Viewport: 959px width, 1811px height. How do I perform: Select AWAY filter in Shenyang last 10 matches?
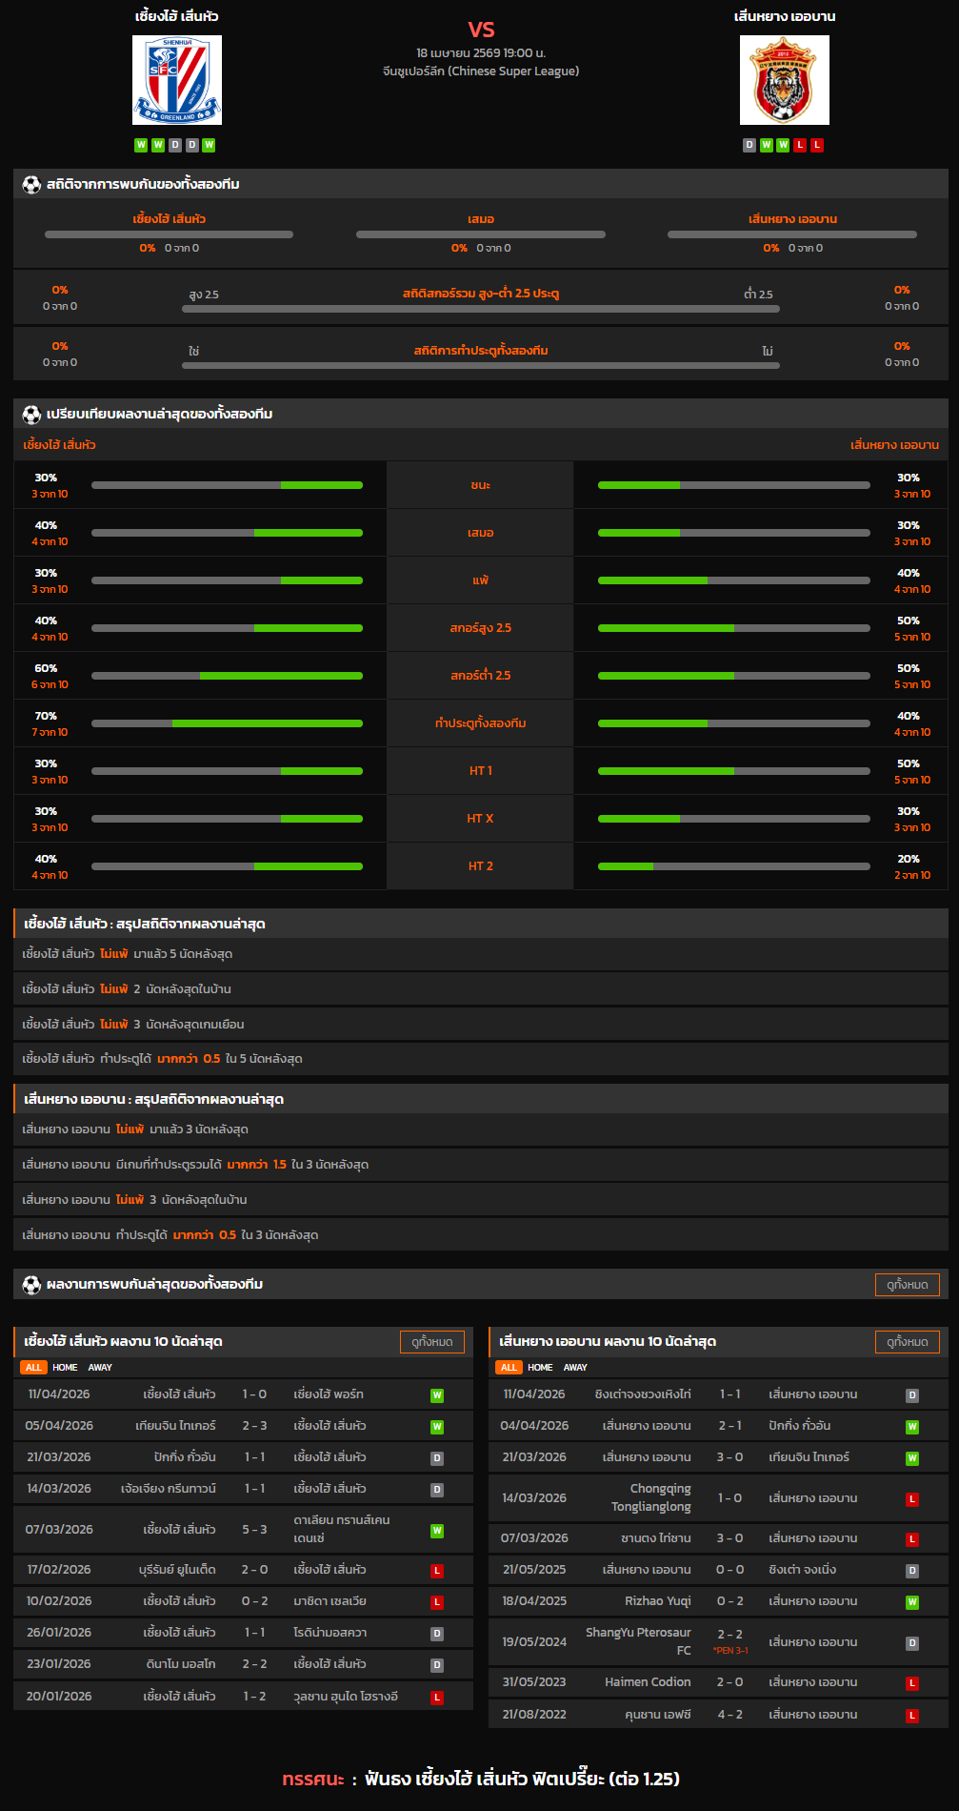click(x=575, y=1368)
